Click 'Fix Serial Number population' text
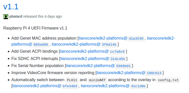This screenshot has height=93, width=189. pyautogui.click(x=38, y=66)
